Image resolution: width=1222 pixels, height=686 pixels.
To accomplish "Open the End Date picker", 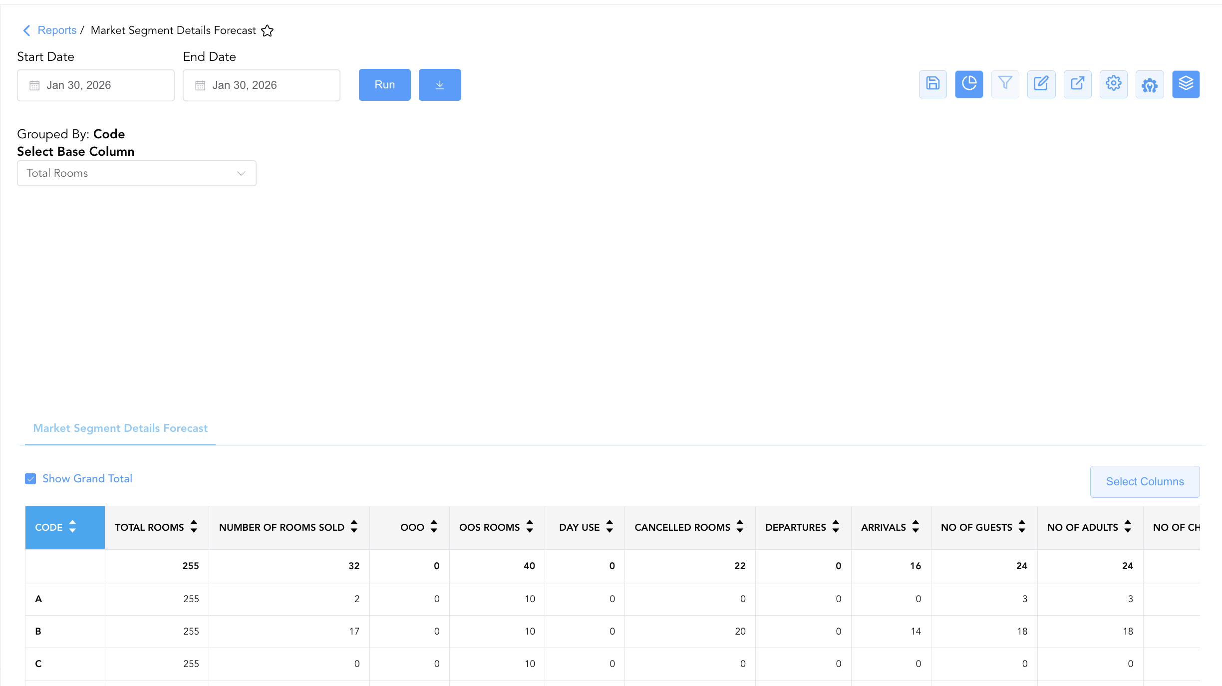I will [x=262, y=85].
